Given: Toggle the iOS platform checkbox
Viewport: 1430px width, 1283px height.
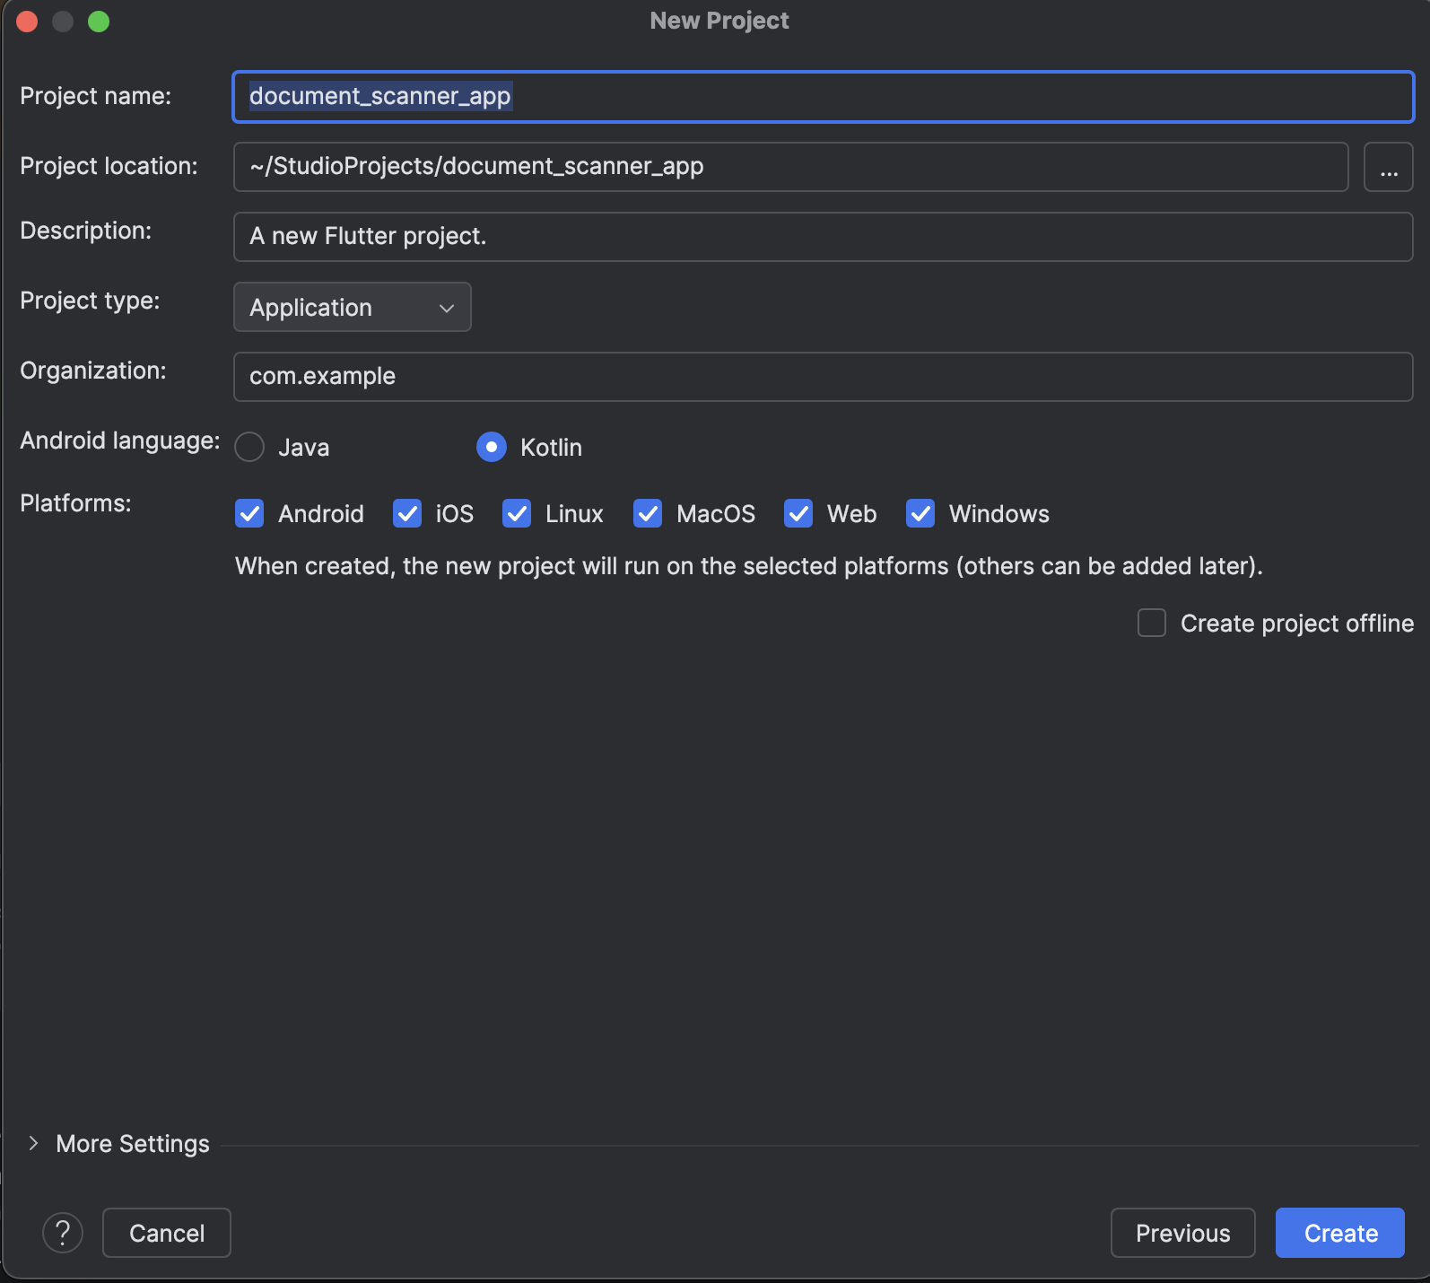Looking at the screenshot, I should click(x=407, y=513).
